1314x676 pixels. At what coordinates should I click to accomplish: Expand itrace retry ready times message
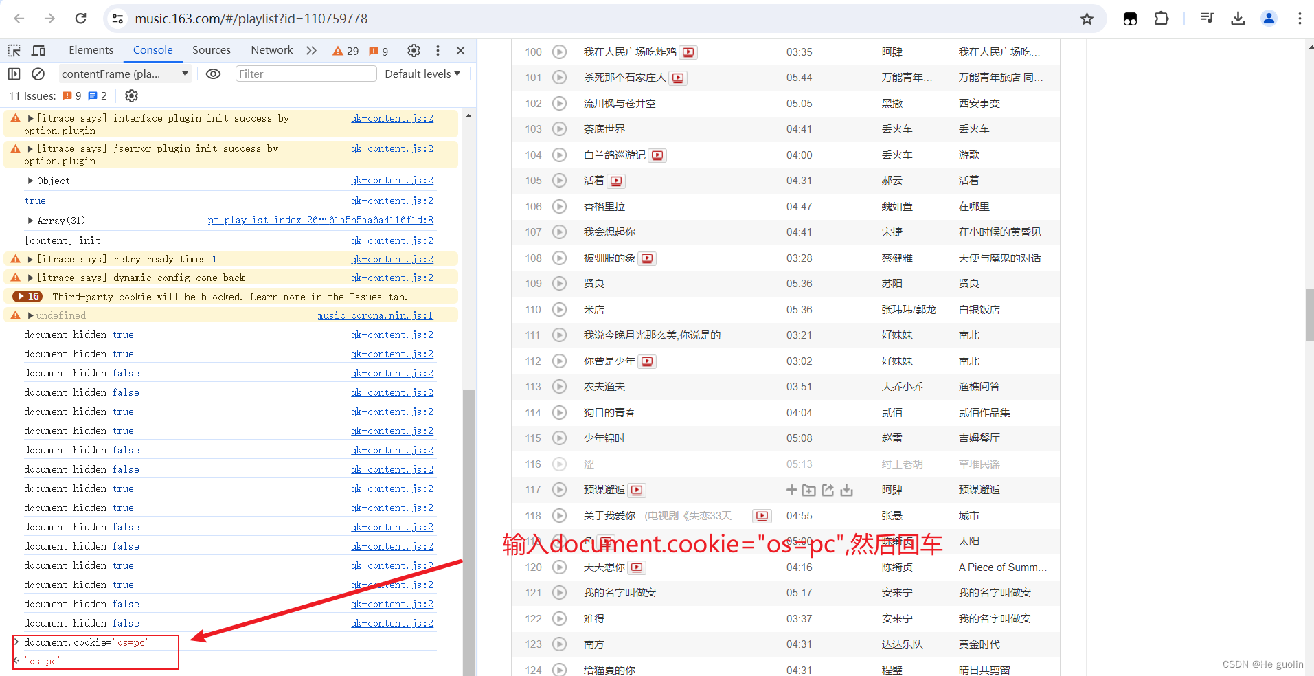coord(30,259)
